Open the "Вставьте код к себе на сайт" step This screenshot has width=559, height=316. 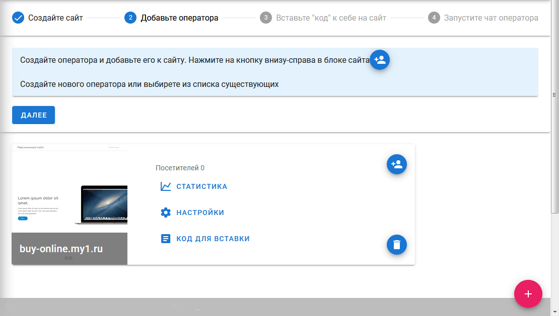click(331, 18)
